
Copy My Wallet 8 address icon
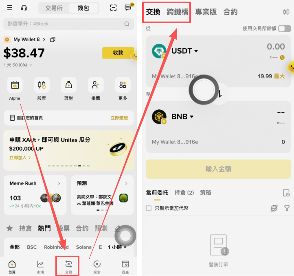(53, 39)
